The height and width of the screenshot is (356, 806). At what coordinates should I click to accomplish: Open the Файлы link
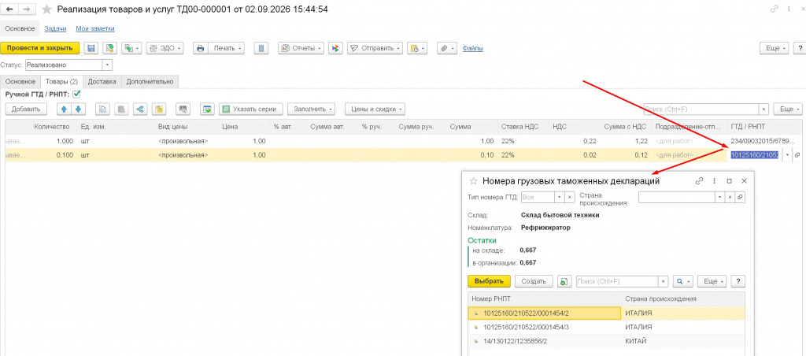point(473,48)
